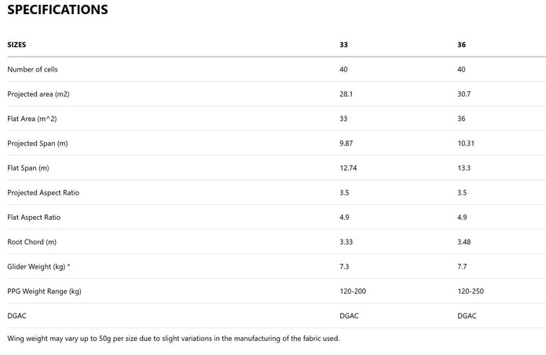Click the 3.48 root chord value

(464, 242)
